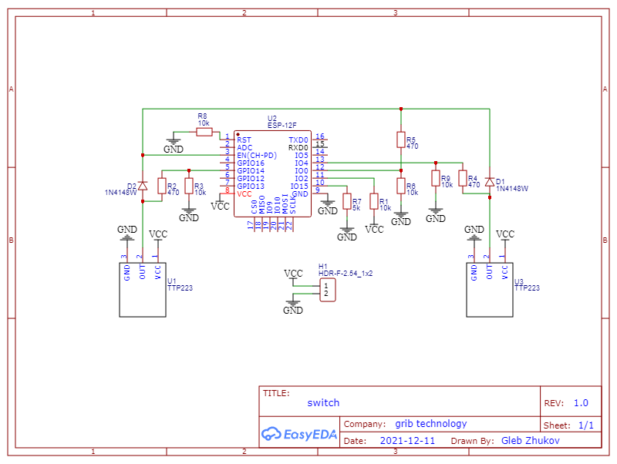The height and width of the screenshot is (464, 617).
Task: Select diode D1 1N4148W
Action: (491, 181)
